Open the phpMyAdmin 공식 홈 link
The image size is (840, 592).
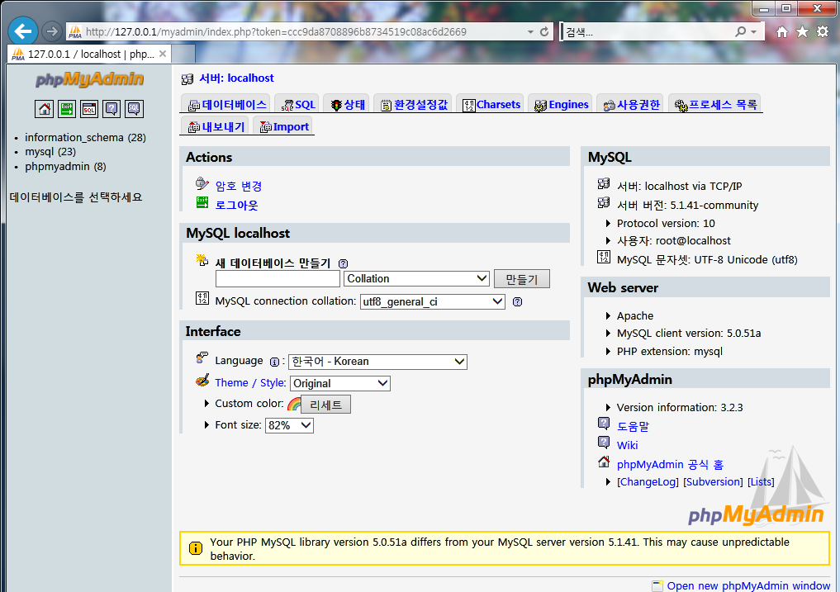pos(670,465)
